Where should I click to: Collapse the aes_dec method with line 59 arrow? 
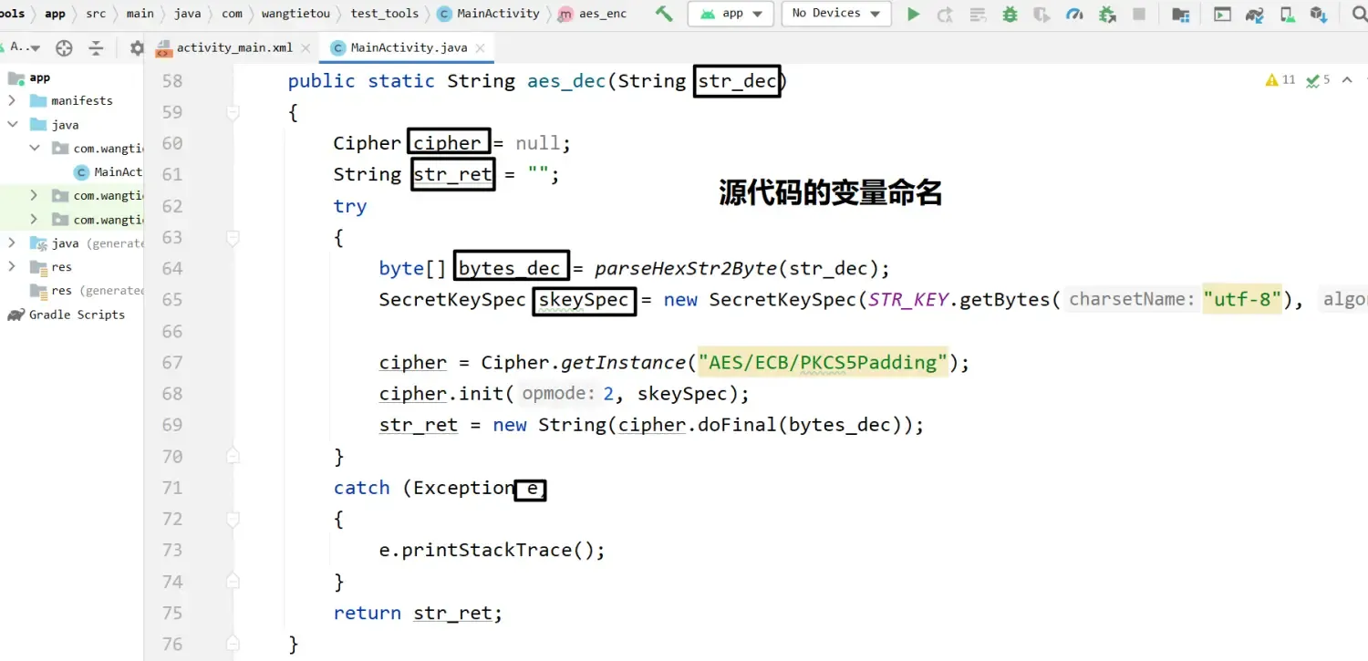coord(233,111)
